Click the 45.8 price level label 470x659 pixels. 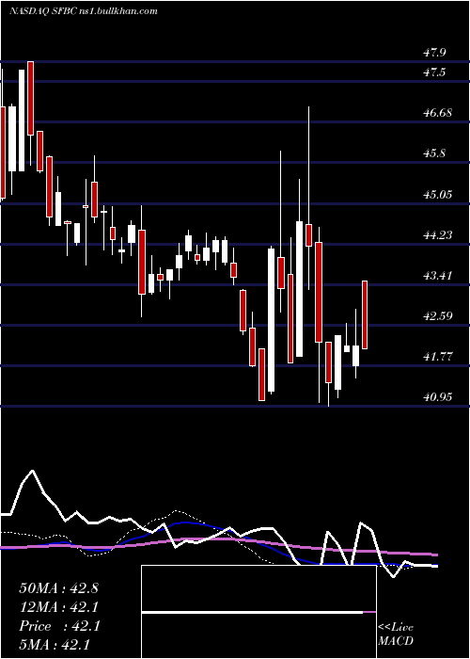[x=434, y=153]
